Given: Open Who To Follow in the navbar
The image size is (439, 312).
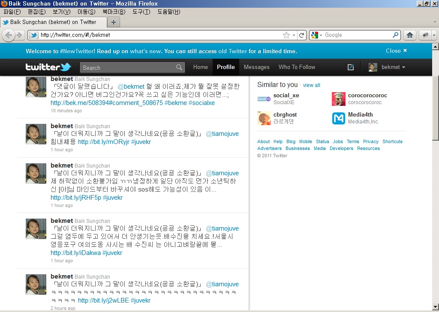Looking at the screenshot, I should tap(297, 67).
